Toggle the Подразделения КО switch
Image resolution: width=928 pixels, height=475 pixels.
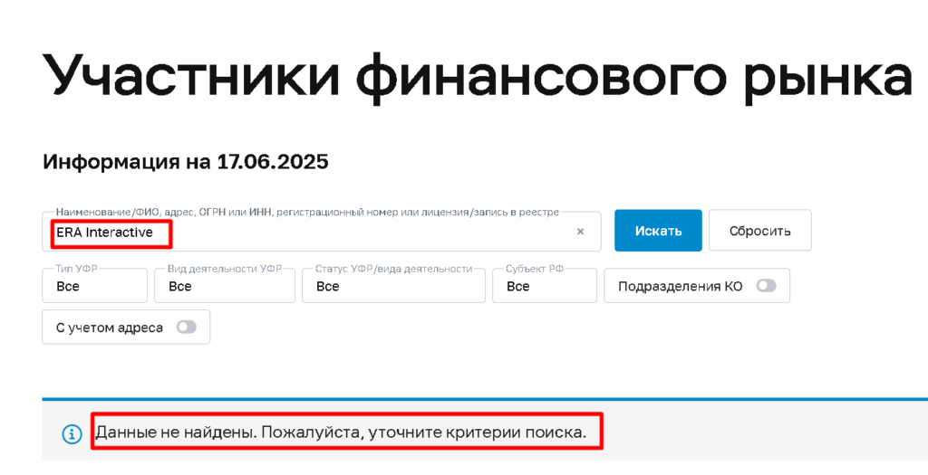[766, 286]
